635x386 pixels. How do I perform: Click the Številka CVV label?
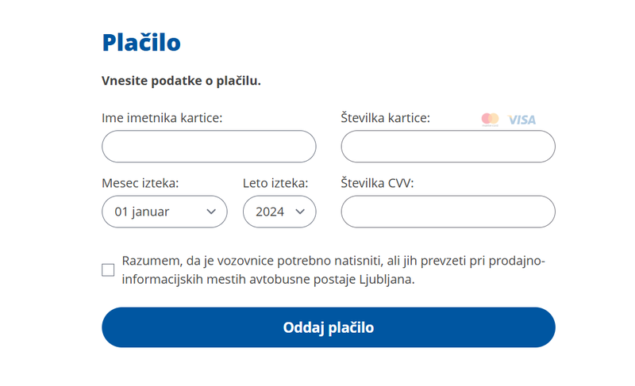click(x=377, y=183)
